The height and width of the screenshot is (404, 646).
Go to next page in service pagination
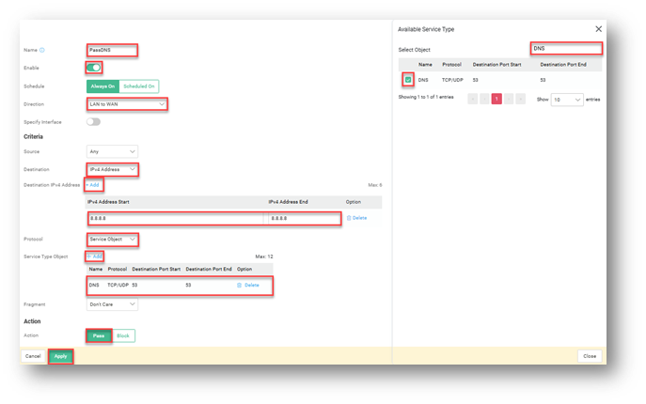(509, 99)
